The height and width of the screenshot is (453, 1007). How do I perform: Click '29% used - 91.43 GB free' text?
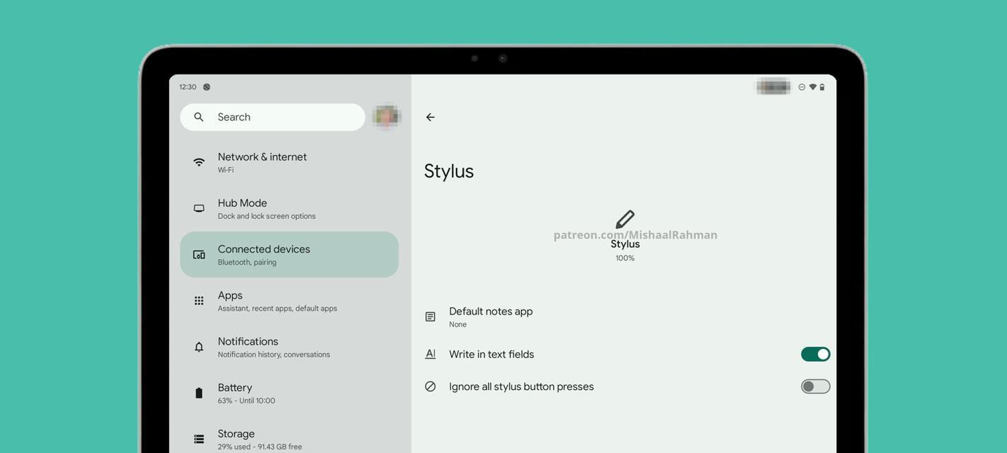(260, 447)
